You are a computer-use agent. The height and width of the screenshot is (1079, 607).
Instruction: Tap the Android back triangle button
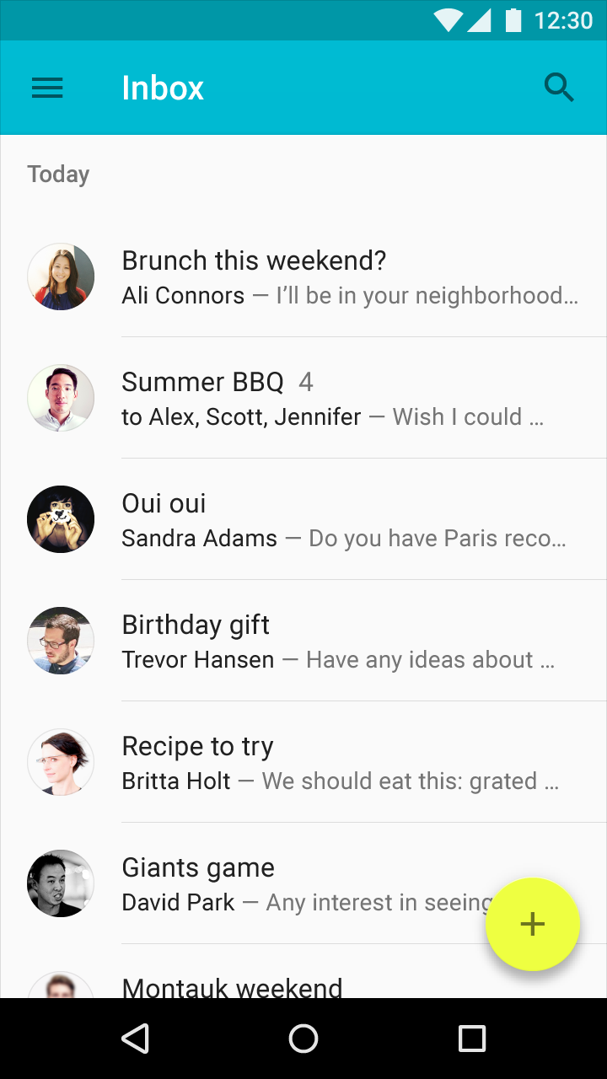135,1039
